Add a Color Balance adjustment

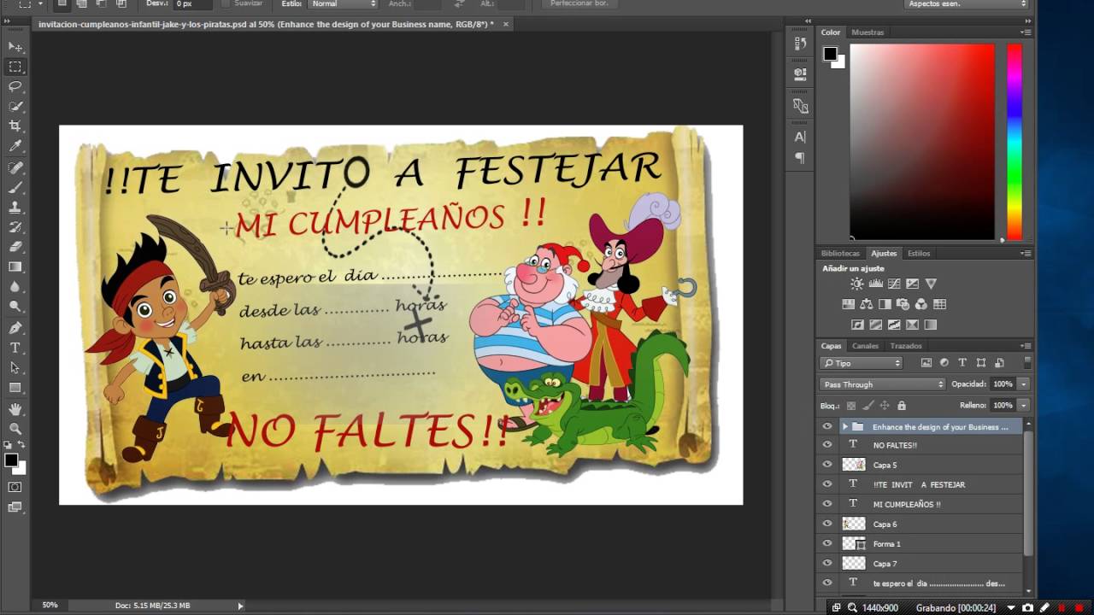point(867,304)
